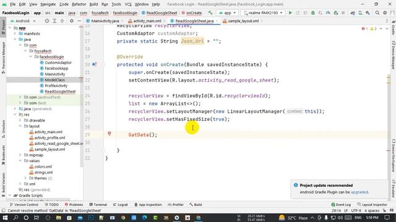Image resolution: width=396 pixels, height=222 pixels.
Task: Open the Problems tool window
Action: [x=74, y=205]
